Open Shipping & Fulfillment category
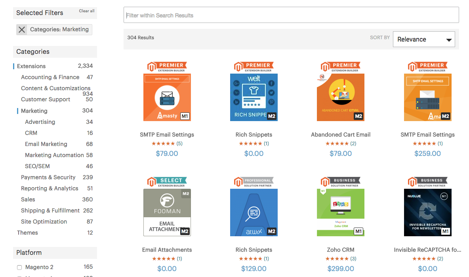This screenshot has height=277, width=469. coord(50,211)
